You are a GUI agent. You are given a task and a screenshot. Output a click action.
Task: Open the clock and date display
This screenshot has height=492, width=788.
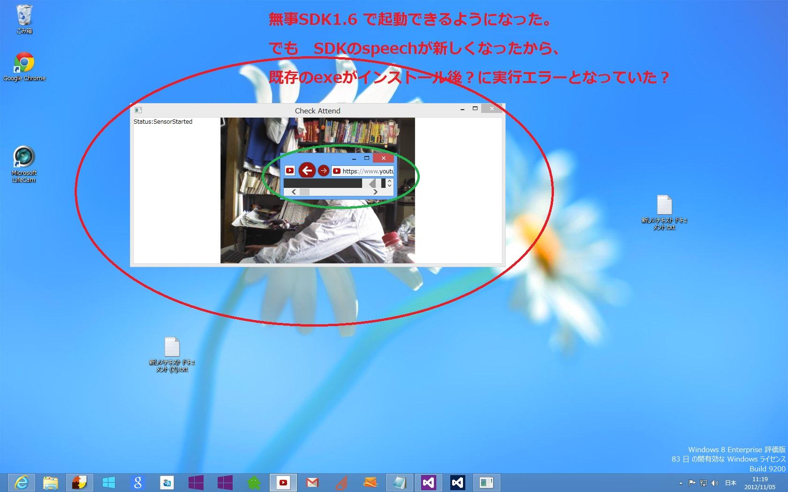click(x=760, y=483)
